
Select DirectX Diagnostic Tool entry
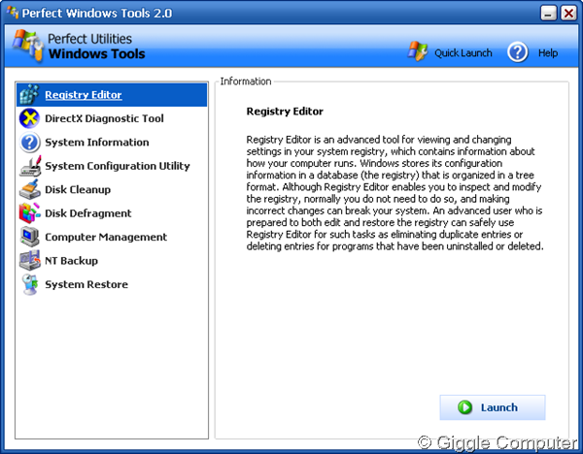point(112,118)
